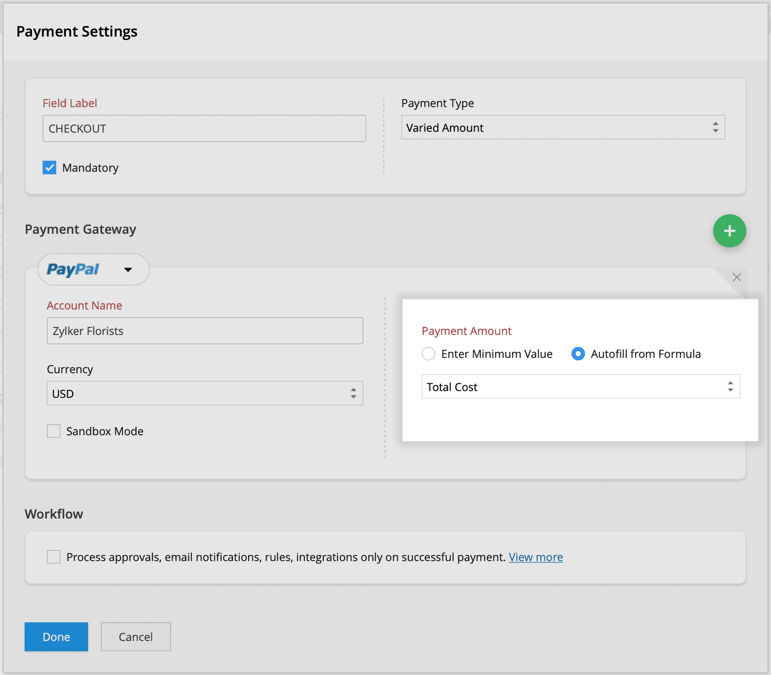Open the Currency dropdown set to USD

tap(204, 393)
